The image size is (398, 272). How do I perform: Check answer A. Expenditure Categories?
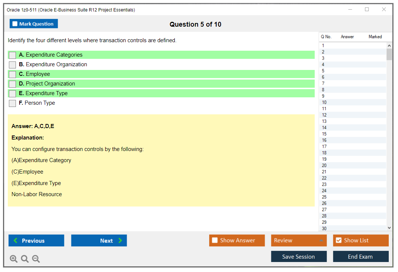(13, 55)
